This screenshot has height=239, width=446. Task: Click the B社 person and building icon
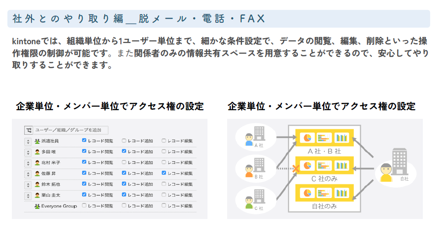255,168
